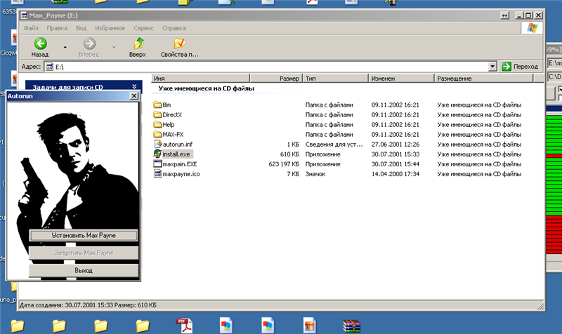Click the maxpayne.ico file name
Image resolution: width=562 pixels, height=334 pixels.
pos(181,174)
